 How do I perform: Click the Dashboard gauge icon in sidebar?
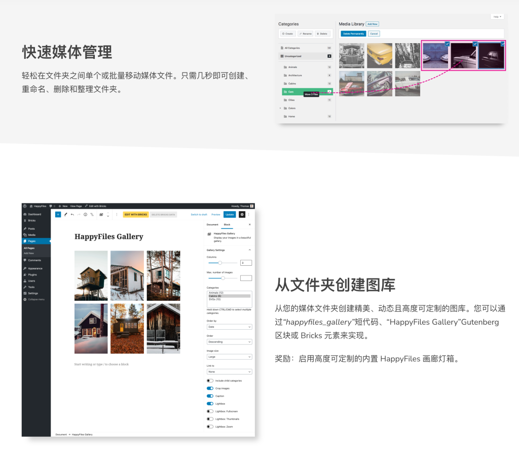(x=25, y=214)
